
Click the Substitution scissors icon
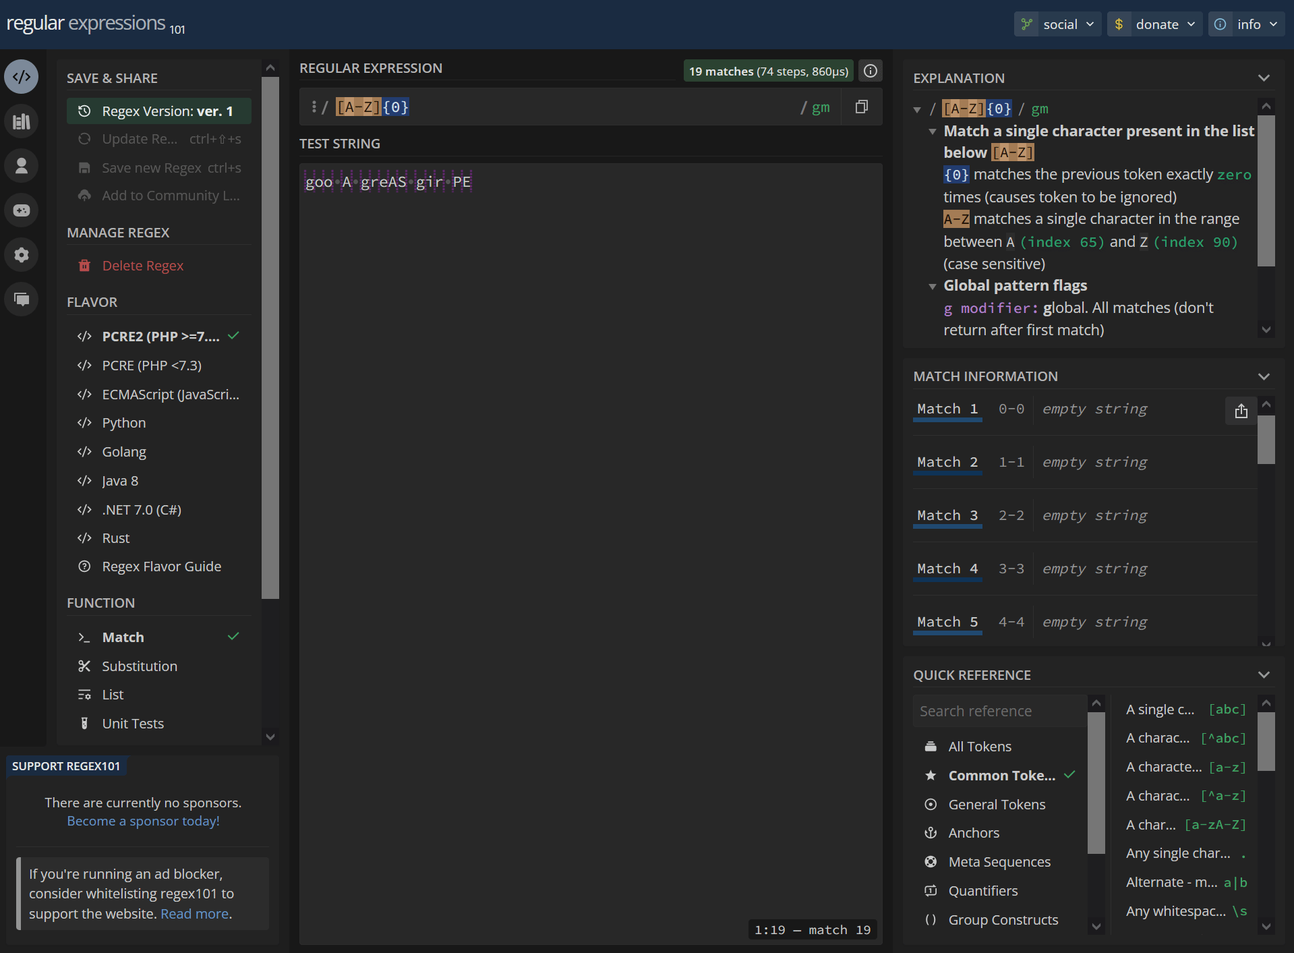click(x=84, y=666)
